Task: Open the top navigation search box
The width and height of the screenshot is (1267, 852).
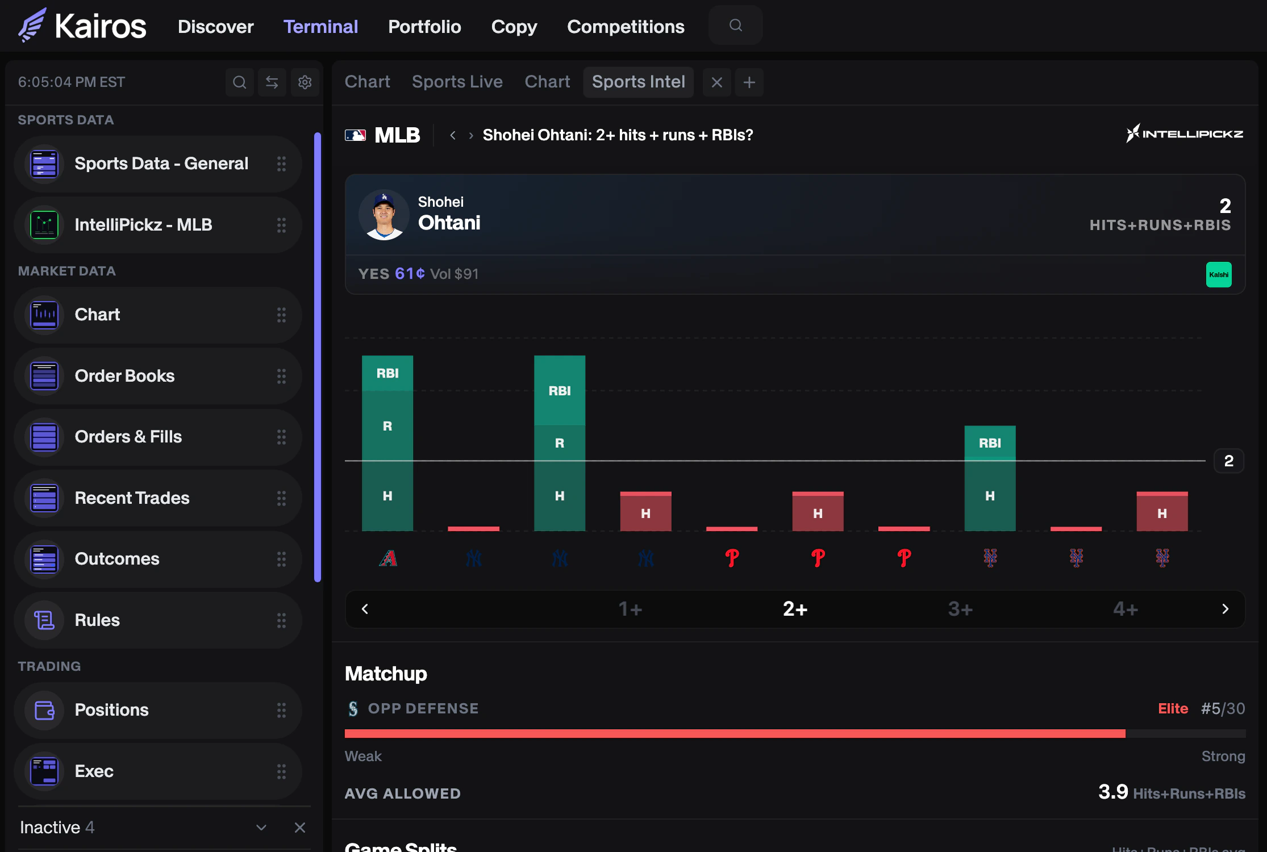Action: 735,25
